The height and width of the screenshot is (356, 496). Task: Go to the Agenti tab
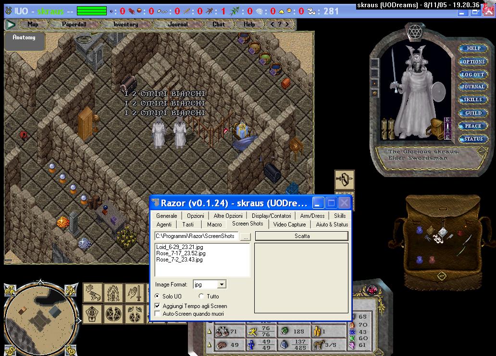164,224
